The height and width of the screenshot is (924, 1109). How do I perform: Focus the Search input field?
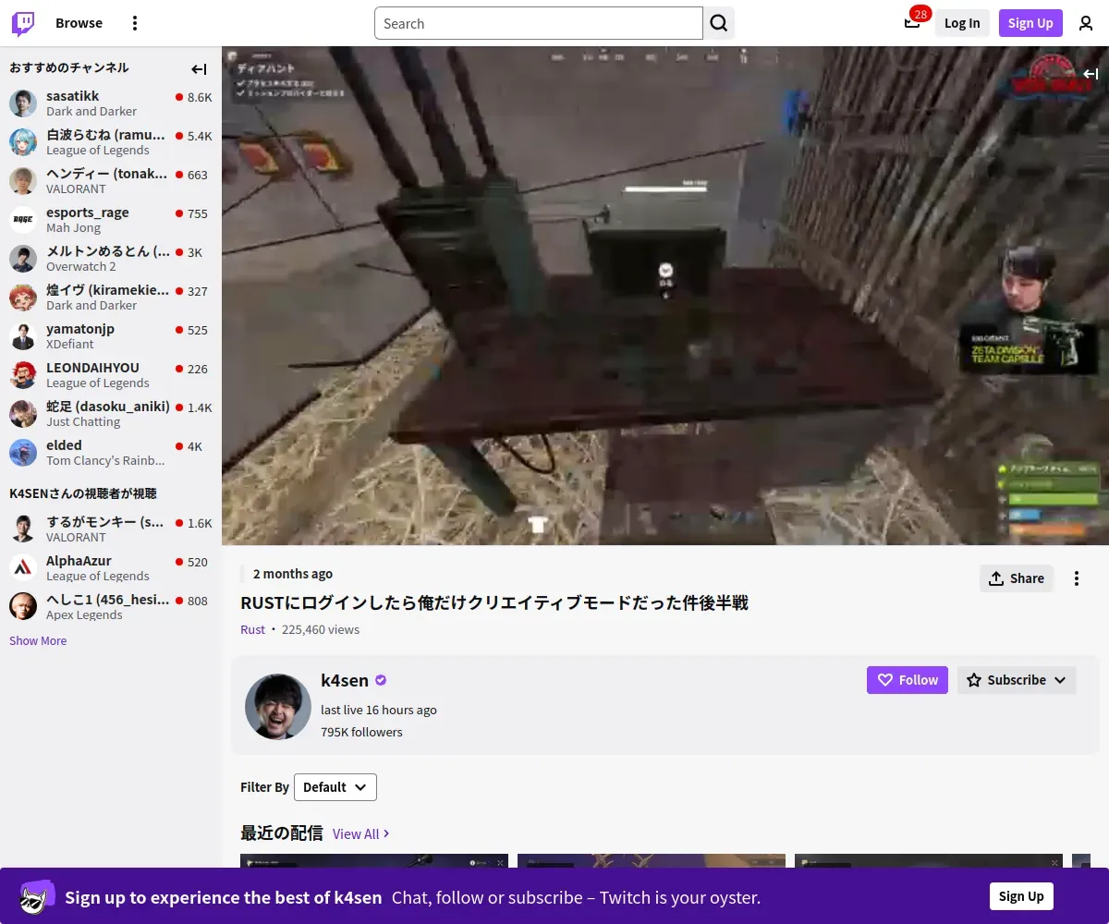point(539,23)
